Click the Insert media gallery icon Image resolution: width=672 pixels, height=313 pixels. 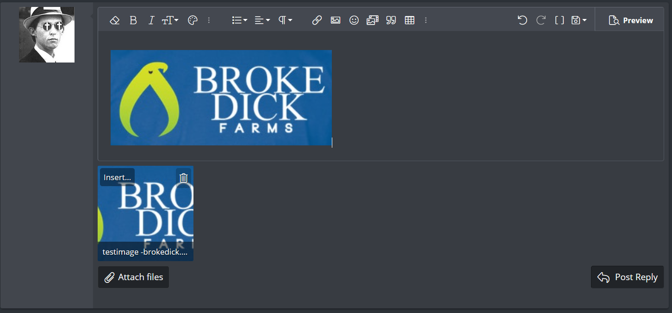click(x=373, y=20)
